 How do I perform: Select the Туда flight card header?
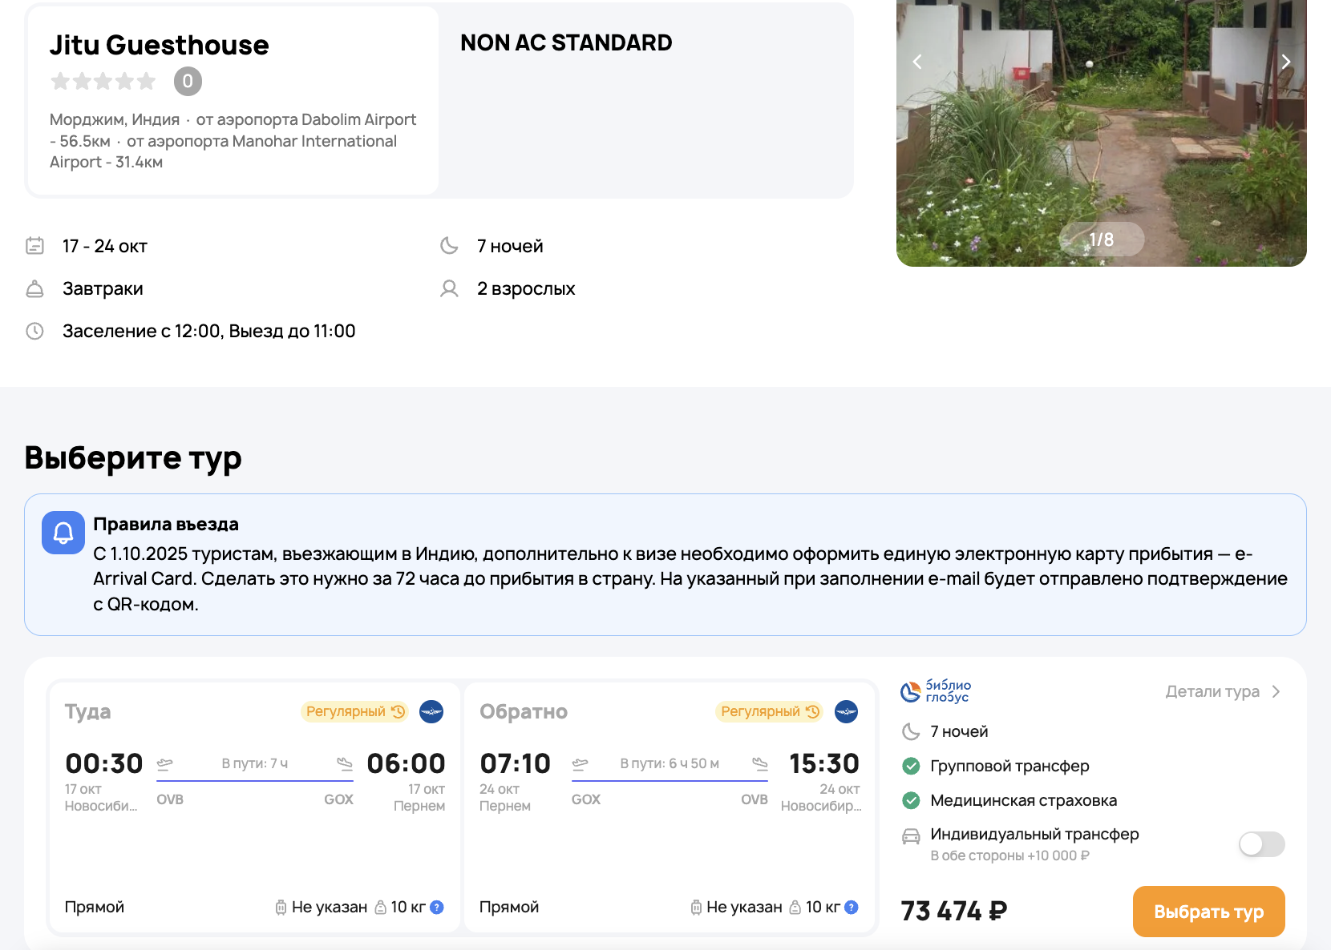pos(88,712)
